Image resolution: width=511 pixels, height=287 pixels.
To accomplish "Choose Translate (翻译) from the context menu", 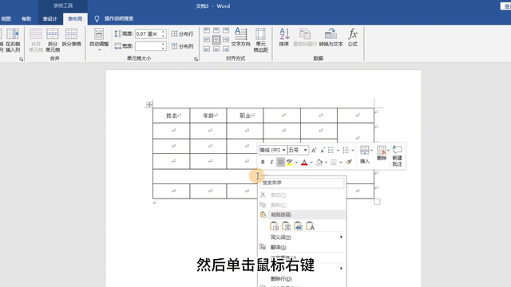I will point(302,247).
